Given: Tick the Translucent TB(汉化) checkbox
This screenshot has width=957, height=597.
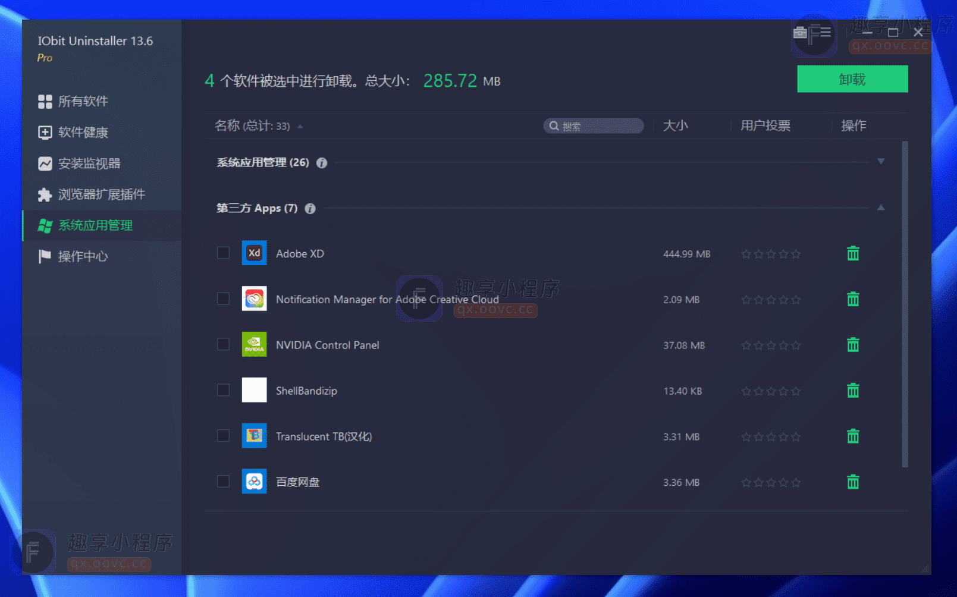Looking at the screenshot, I should (x=223, y=436).
